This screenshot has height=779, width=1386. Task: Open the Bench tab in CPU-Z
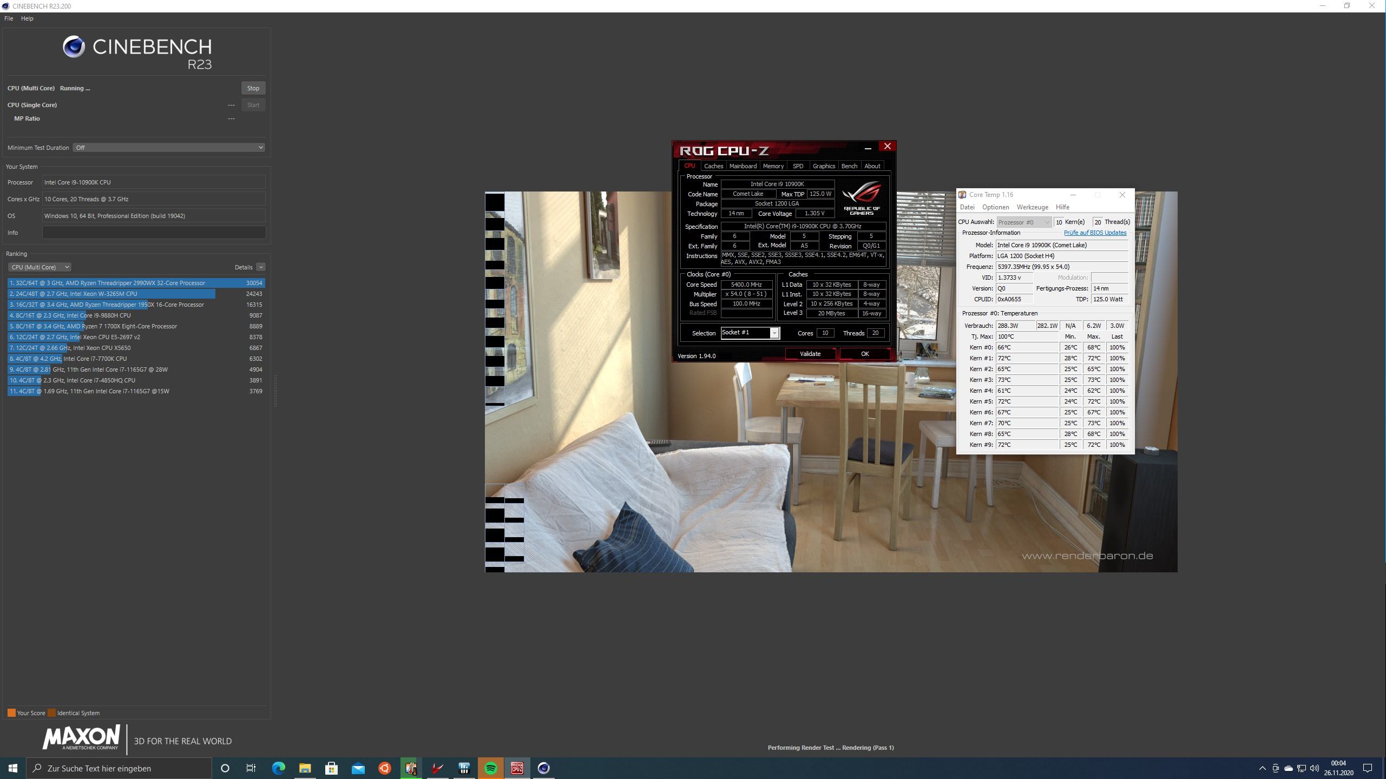click(849, 166)
